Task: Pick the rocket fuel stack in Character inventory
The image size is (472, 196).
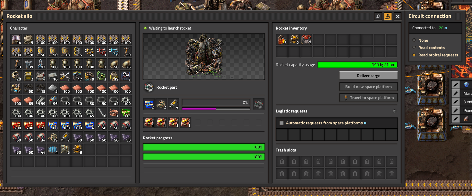Action: [x=65, y=137]
